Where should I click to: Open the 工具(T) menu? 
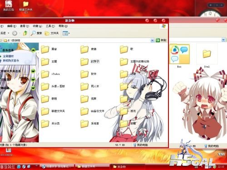click(50, 26)
